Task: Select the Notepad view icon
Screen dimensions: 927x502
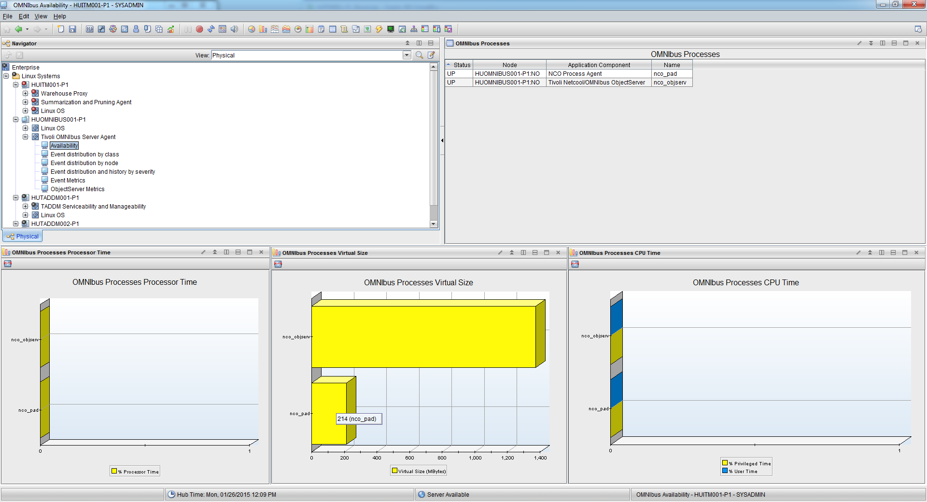Action: [321, 29]
